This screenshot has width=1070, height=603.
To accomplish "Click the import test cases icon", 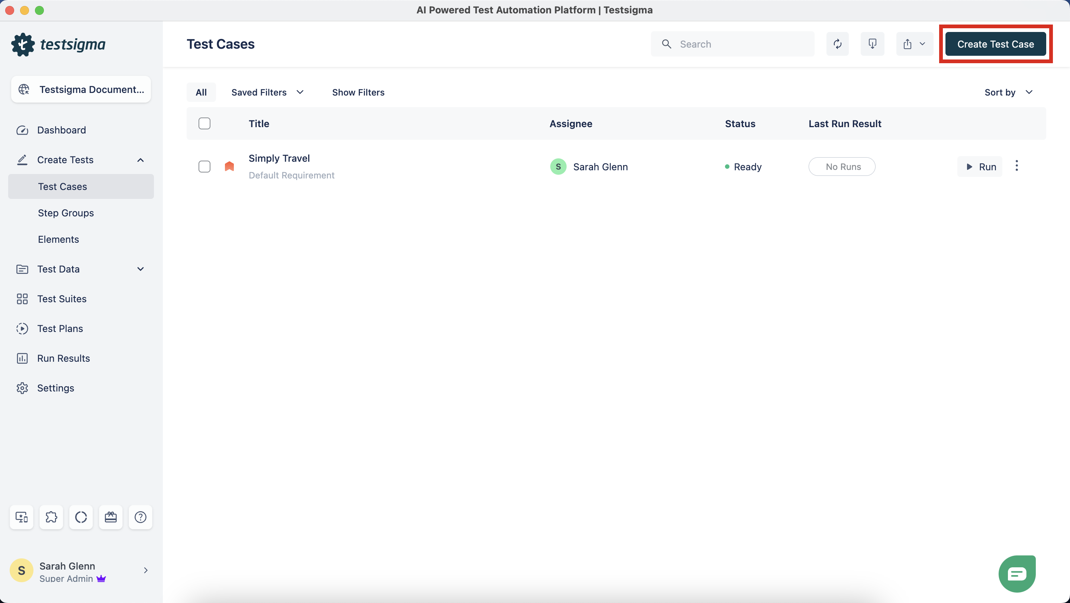I will (x=872, y=44).
